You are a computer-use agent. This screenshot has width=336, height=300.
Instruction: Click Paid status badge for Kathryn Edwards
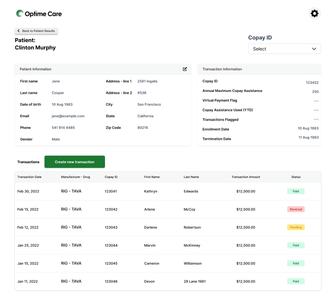coord(296,191)
